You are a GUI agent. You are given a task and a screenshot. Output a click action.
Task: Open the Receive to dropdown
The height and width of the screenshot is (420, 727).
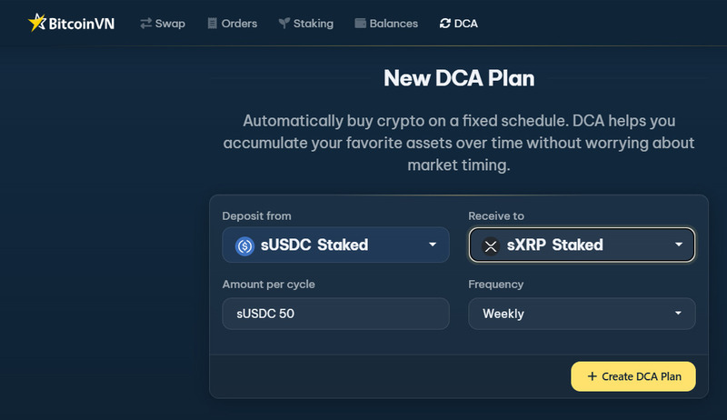tap(582, 245)
